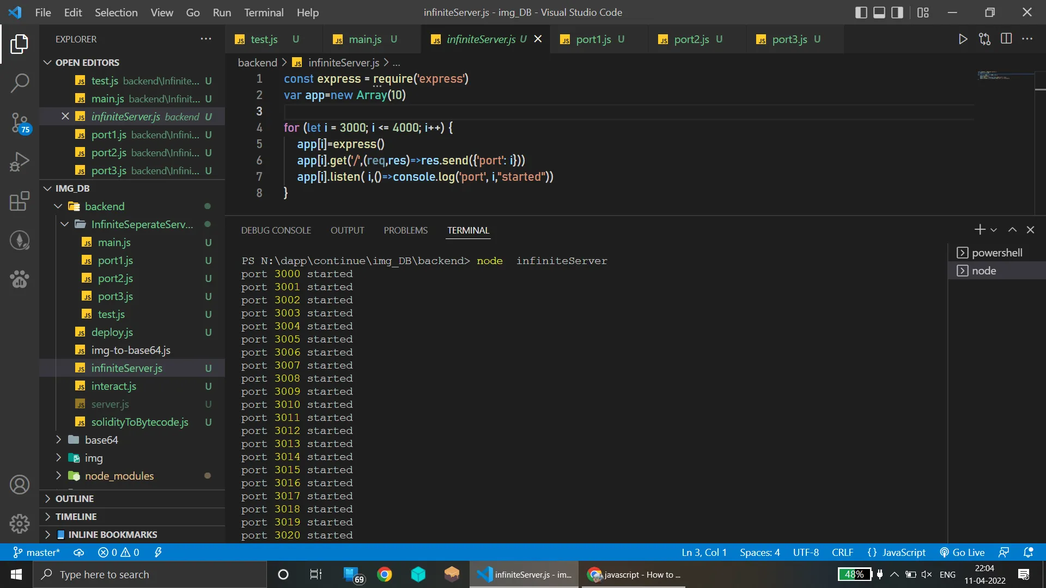Screen dimensions: 1046x588
Task: Open the Run and Debug view
Action: pos(20,162)
